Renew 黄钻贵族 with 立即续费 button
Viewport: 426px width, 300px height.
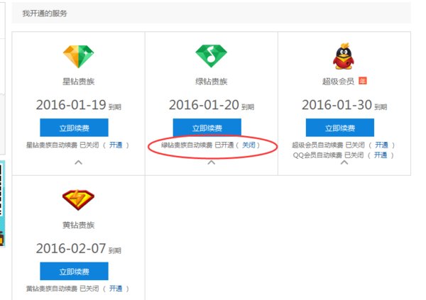coord(74,271)
